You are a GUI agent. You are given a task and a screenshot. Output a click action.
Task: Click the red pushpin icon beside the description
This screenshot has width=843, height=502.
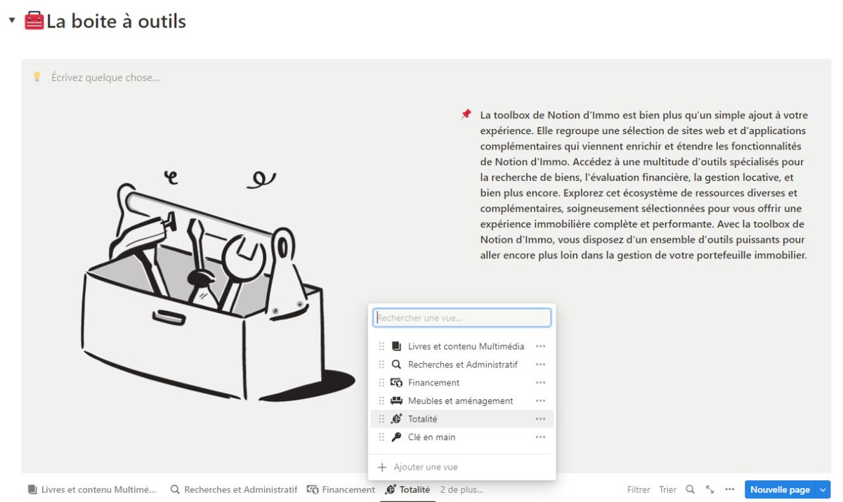pos(466,114)
